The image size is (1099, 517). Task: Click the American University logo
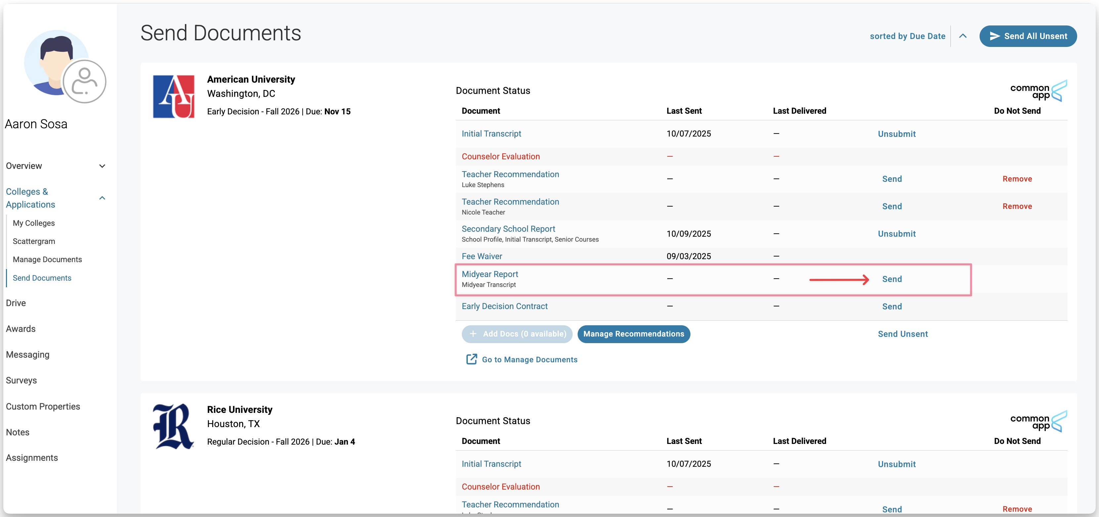(174, 97)
